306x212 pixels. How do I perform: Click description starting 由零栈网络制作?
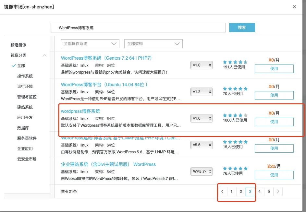pyautogui.click(x=120, y=152)
